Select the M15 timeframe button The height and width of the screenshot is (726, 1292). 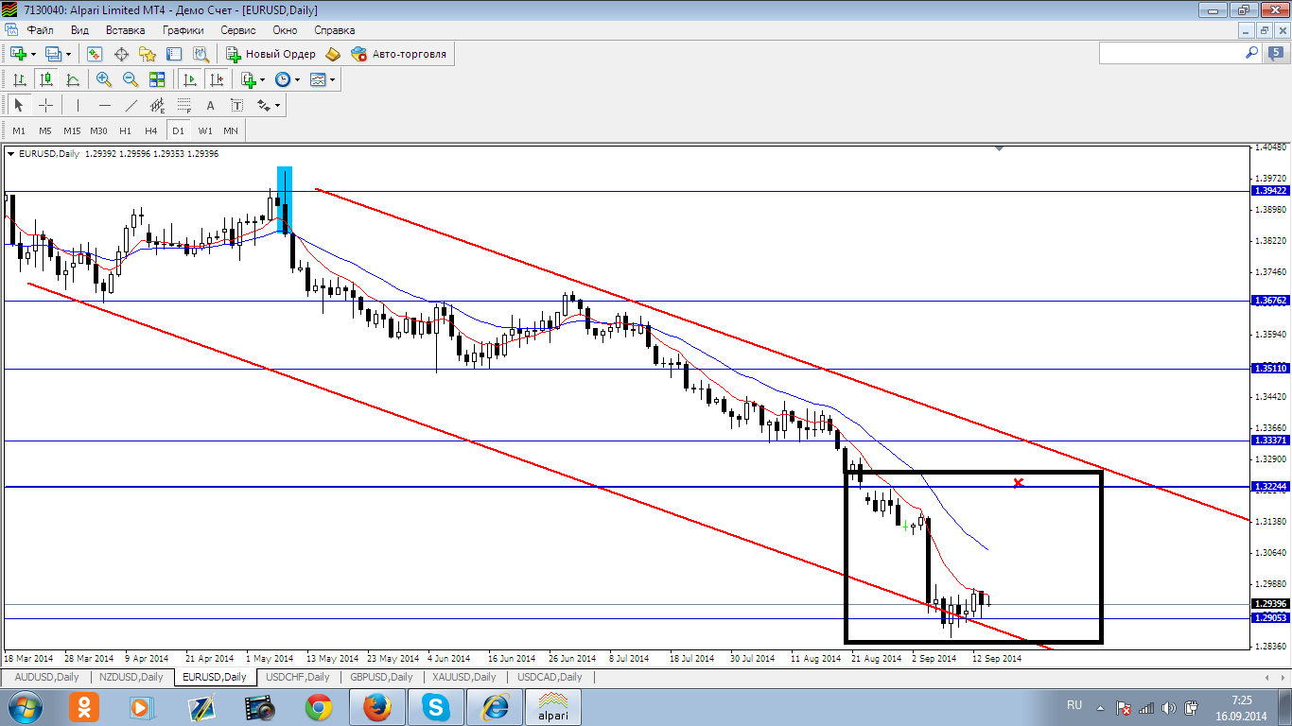click(72, 130)
